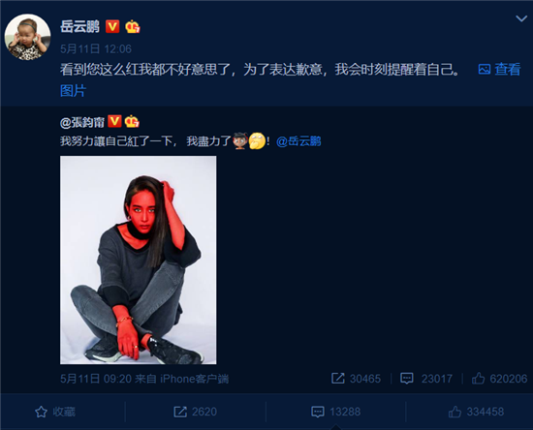Click 岳云鹏's profile avatar
The height and width of the screenshot is (430, 533).
(x=27, y=37)
